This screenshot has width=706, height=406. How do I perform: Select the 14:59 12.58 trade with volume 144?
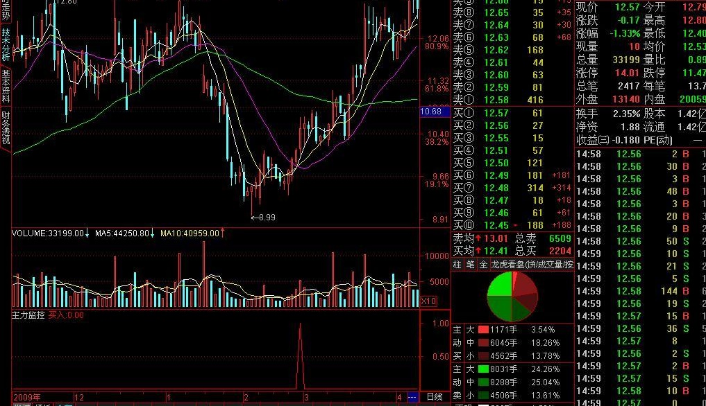click(641, 292)
